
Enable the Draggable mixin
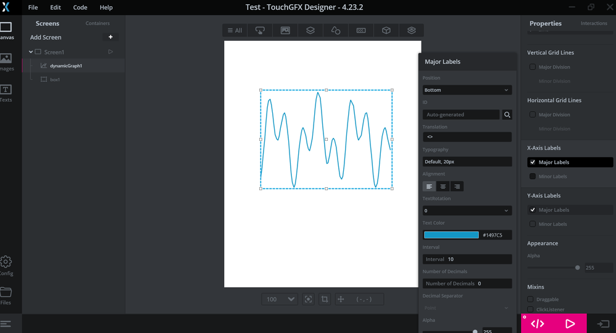530,299
